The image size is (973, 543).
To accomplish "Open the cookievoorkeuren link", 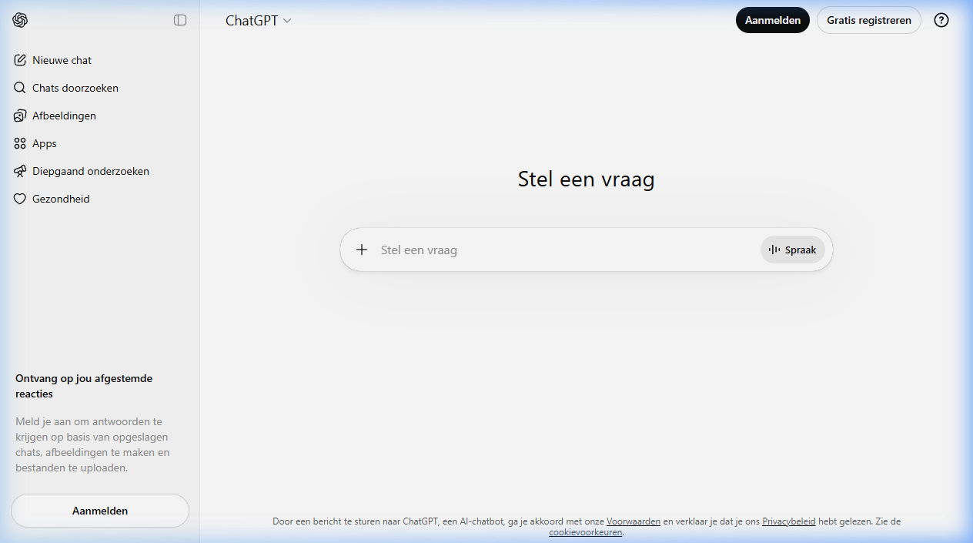I will 585,532.
